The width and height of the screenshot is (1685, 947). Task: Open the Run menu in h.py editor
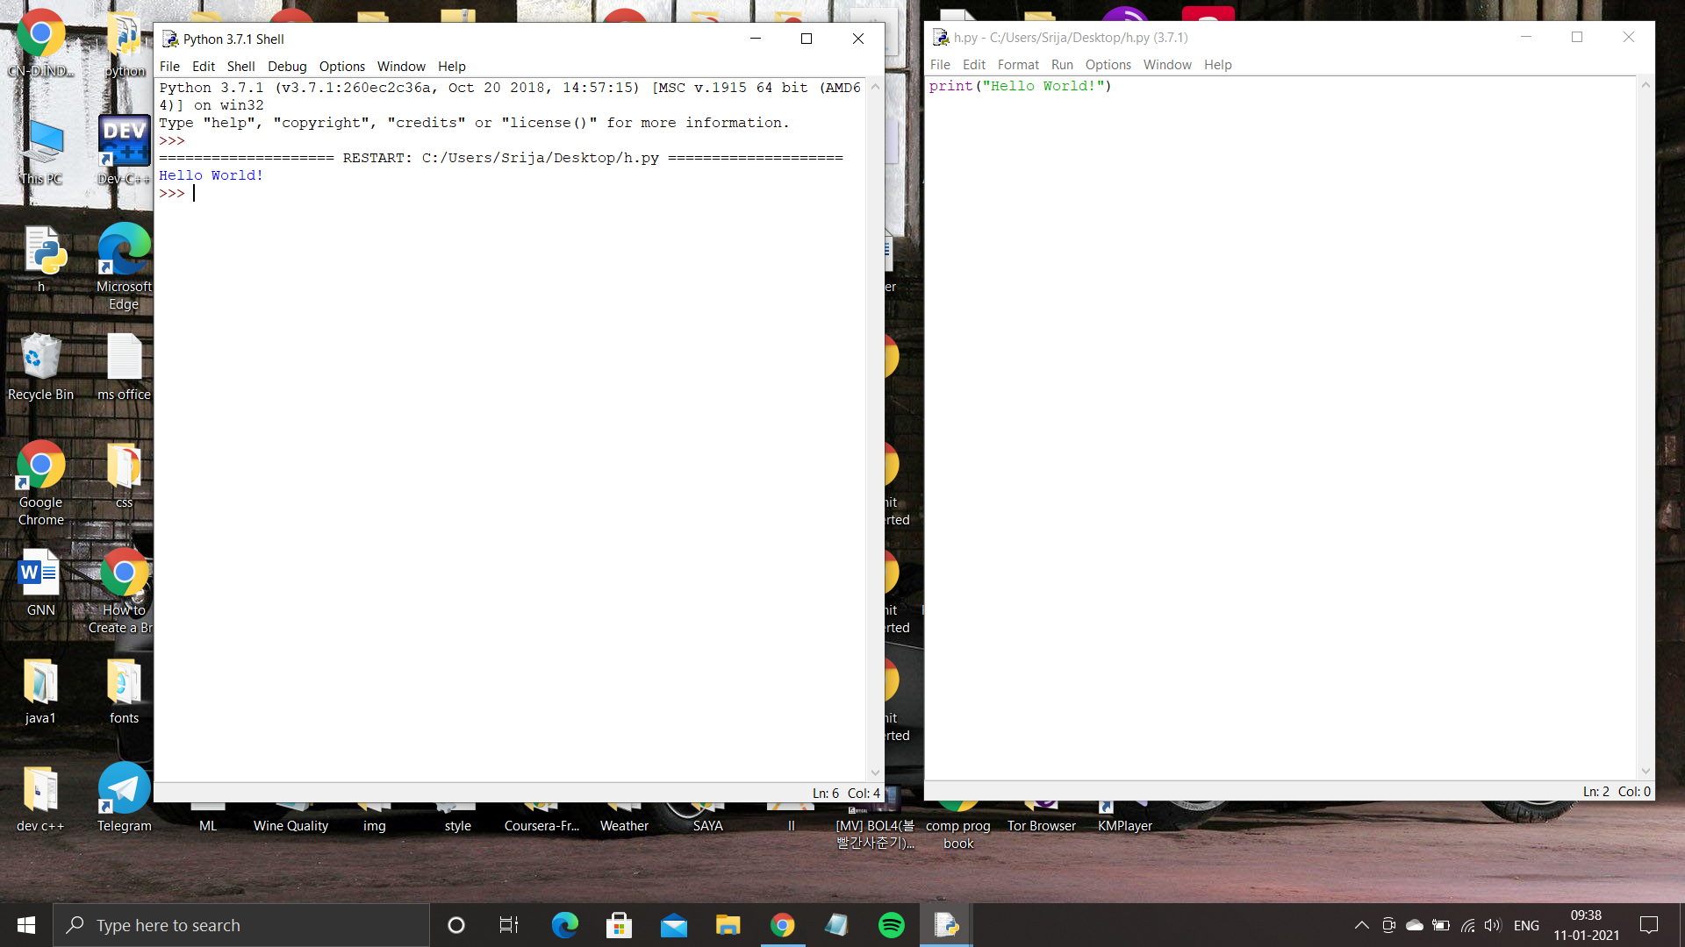(1062, 65)
